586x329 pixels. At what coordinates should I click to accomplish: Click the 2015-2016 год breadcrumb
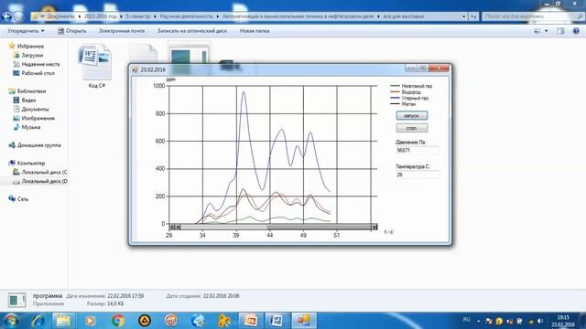coord(100,16)
